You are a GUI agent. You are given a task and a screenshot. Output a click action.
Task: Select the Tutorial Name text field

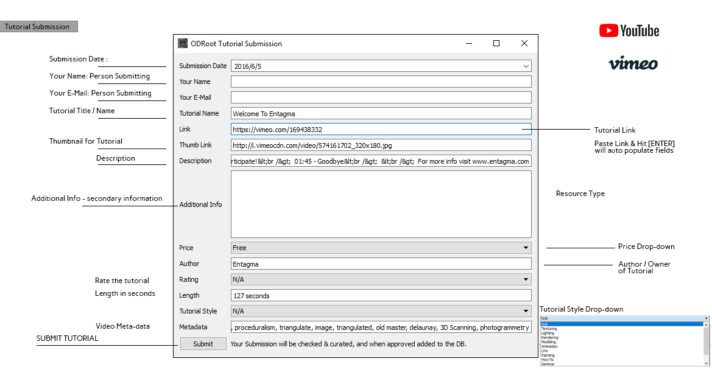(x=381, y=113)
